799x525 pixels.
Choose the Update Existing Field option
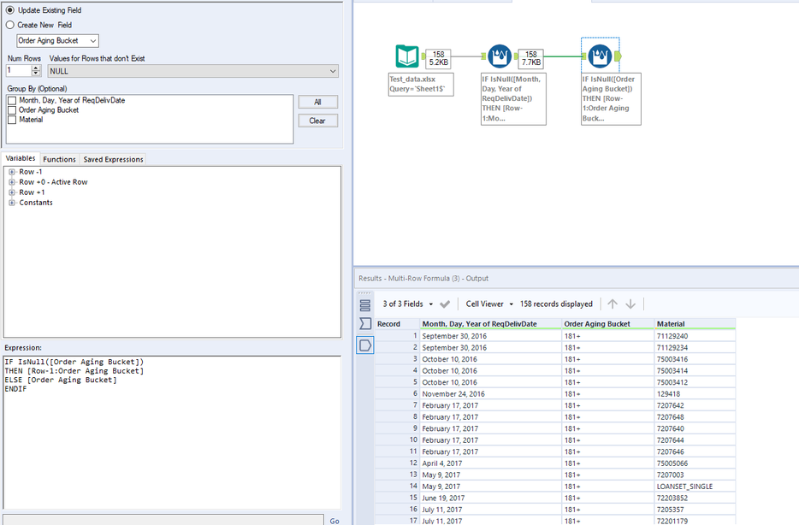[x=10, y=10]
